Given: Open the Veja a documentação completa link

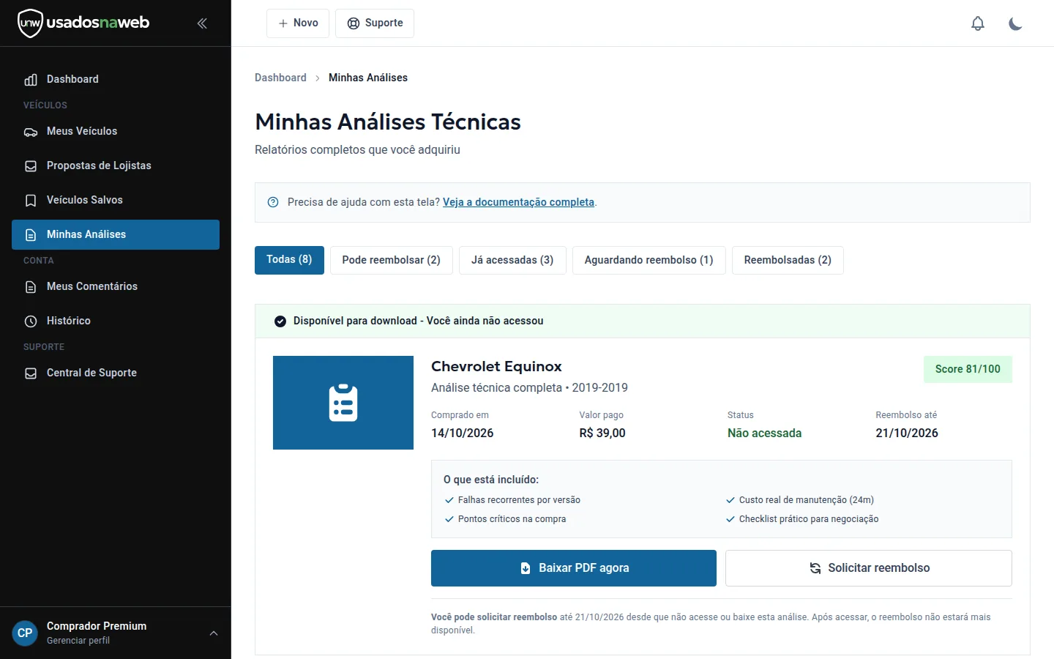Looking at the screenshot, I should point(518,202).
